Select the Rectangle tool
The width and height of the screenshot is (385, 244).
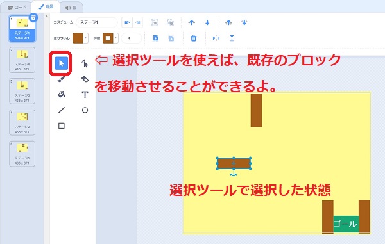pos(62,126)
